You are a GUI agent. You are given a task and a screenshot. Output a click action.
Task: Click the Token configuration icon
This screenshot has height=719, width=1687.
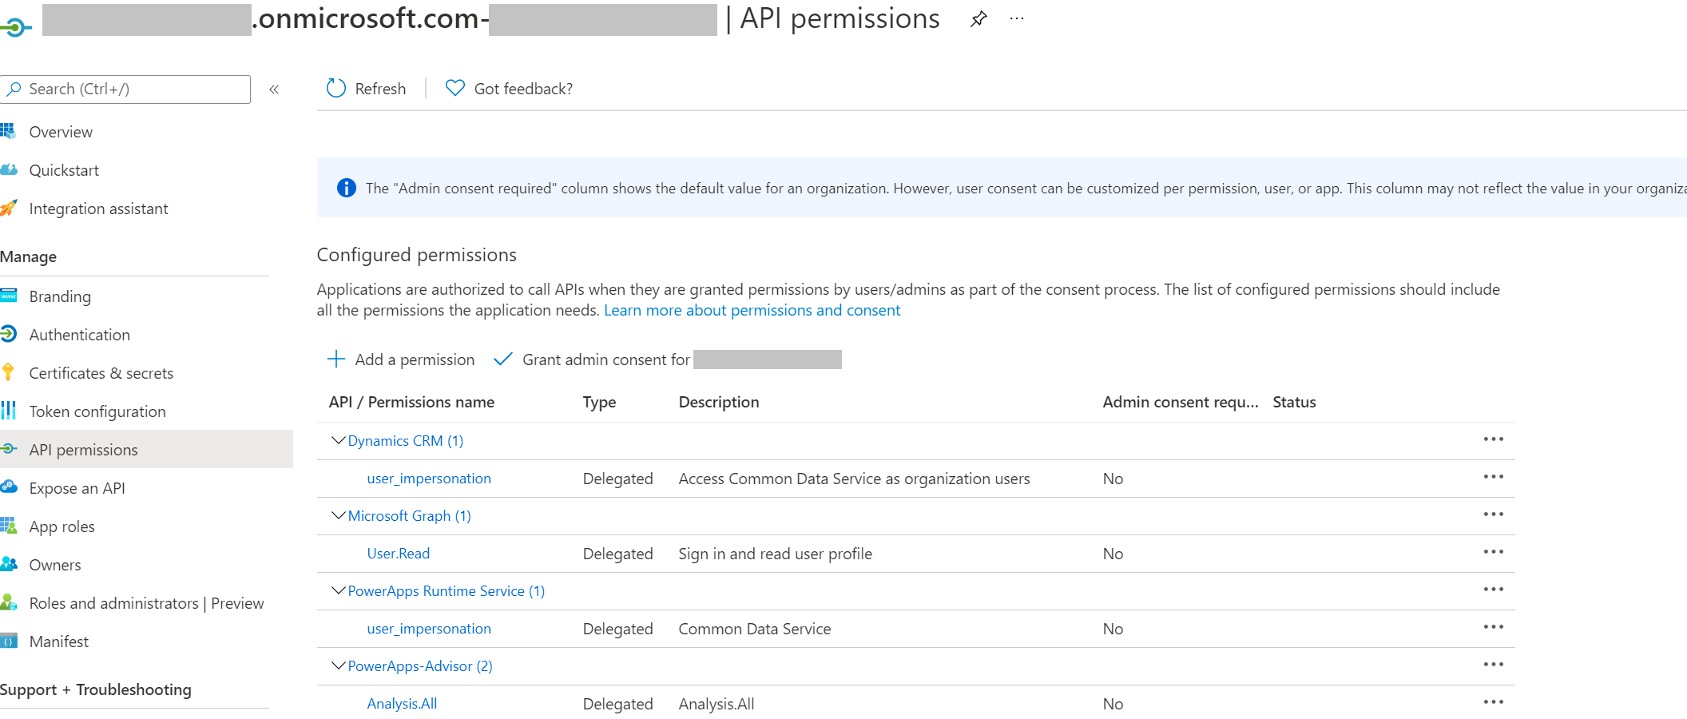click(x=10, y=411)
